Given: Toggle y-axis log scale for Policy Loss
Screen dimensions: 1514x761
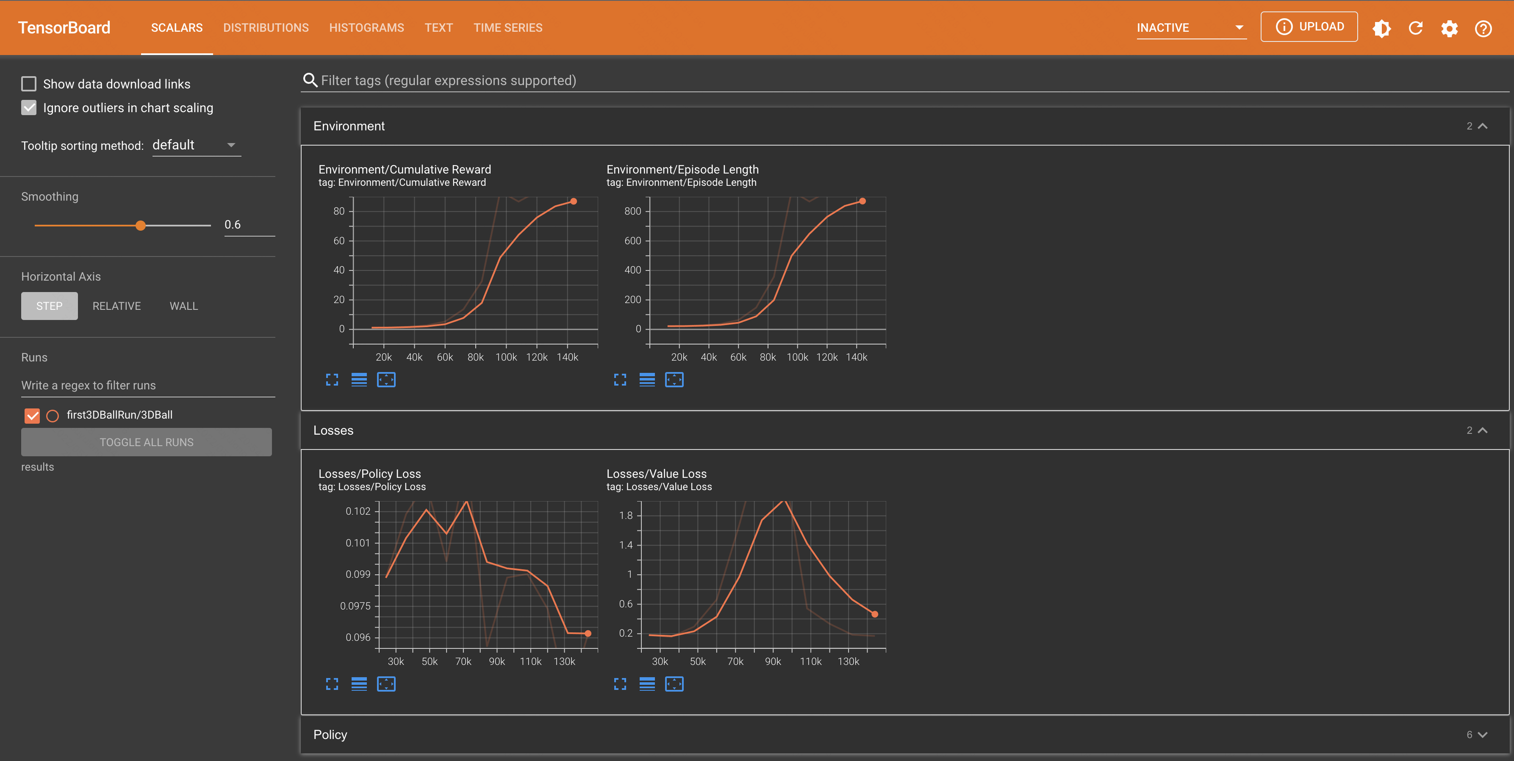Looking at the screenshot, I should point(359,684).
